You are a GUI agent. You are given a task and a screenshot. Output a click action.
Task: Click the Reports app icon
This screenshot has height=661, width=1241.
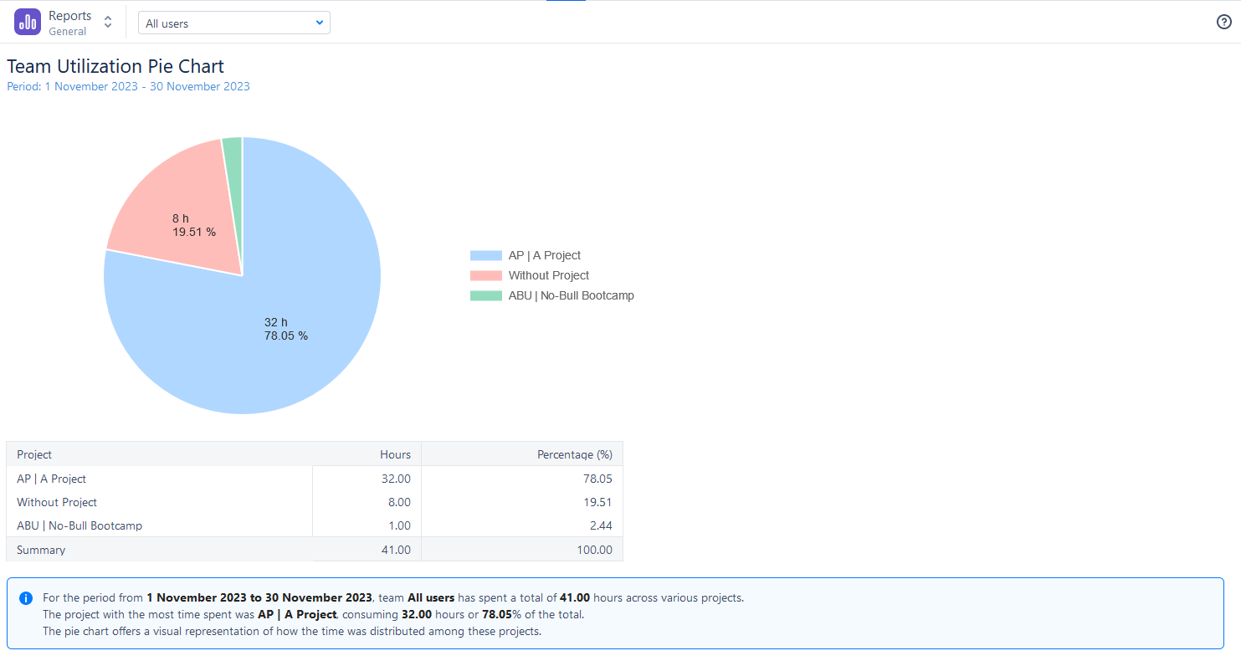coord(28,23)
